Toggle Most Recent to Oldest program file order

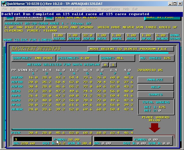click(131, 49)
